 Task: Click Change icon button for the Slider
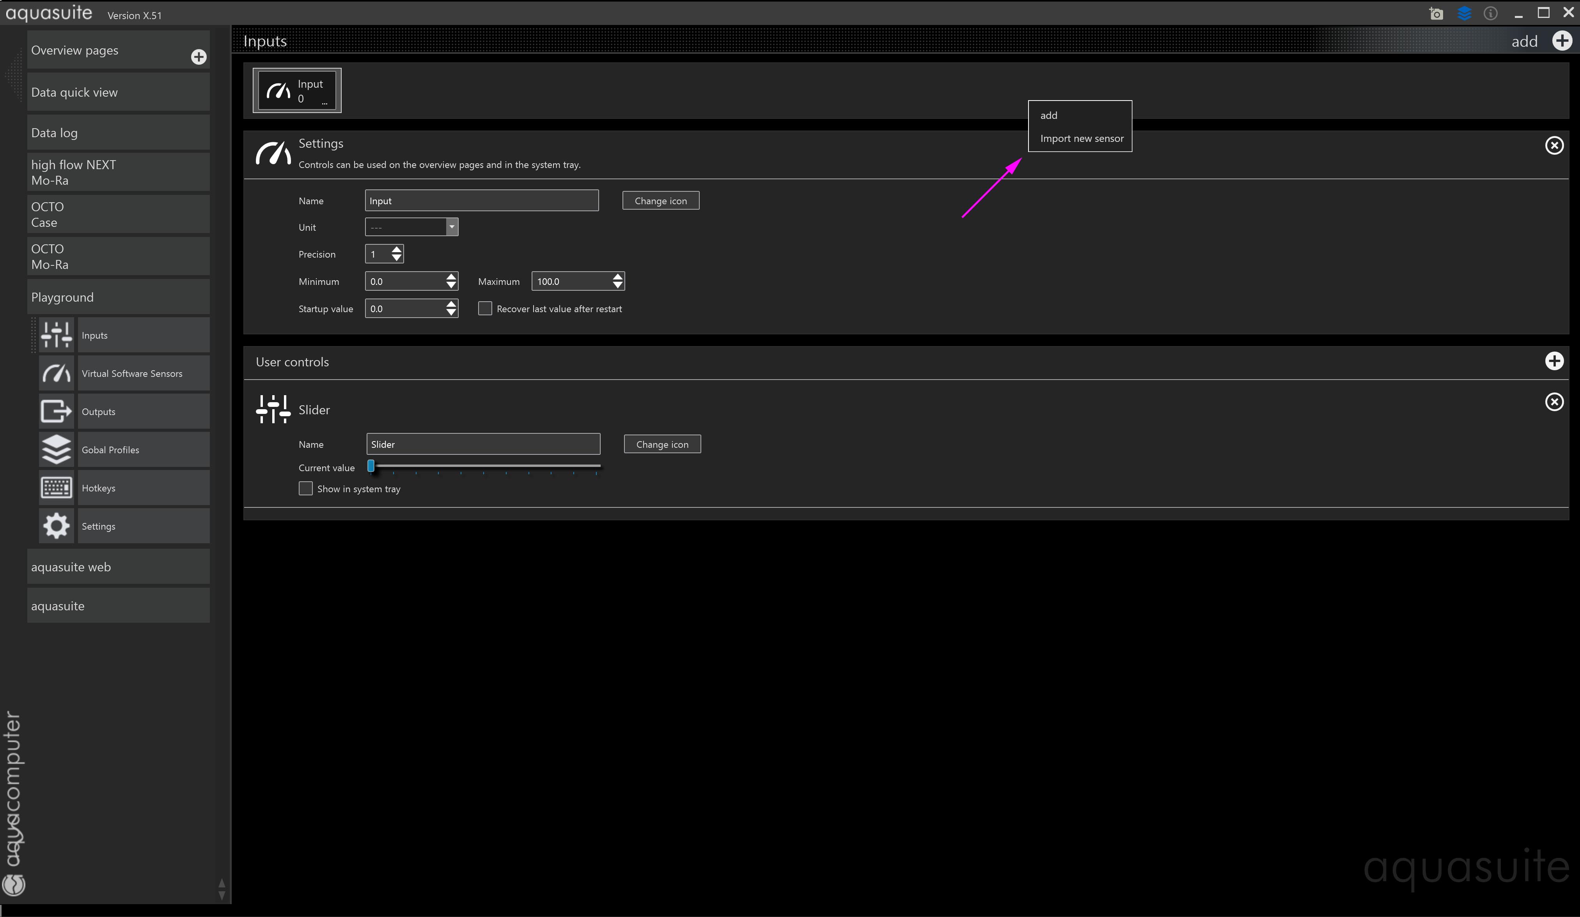coord(662,445)
